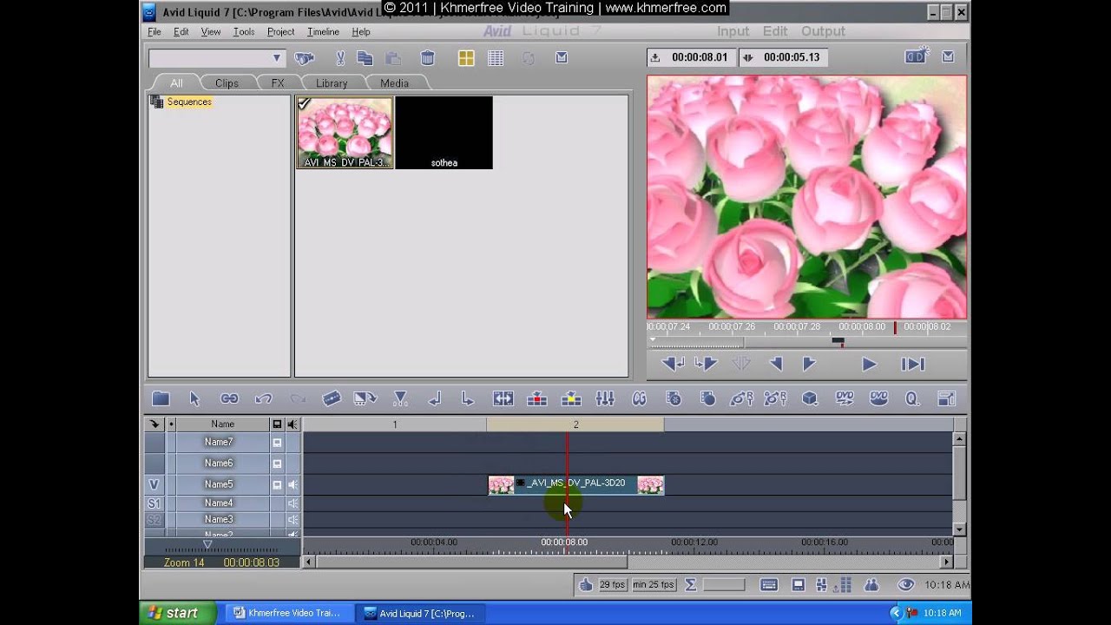Switch to thumbnail picon view icon
Viewport: 1111px width, 625px height.
coord(466,58)
